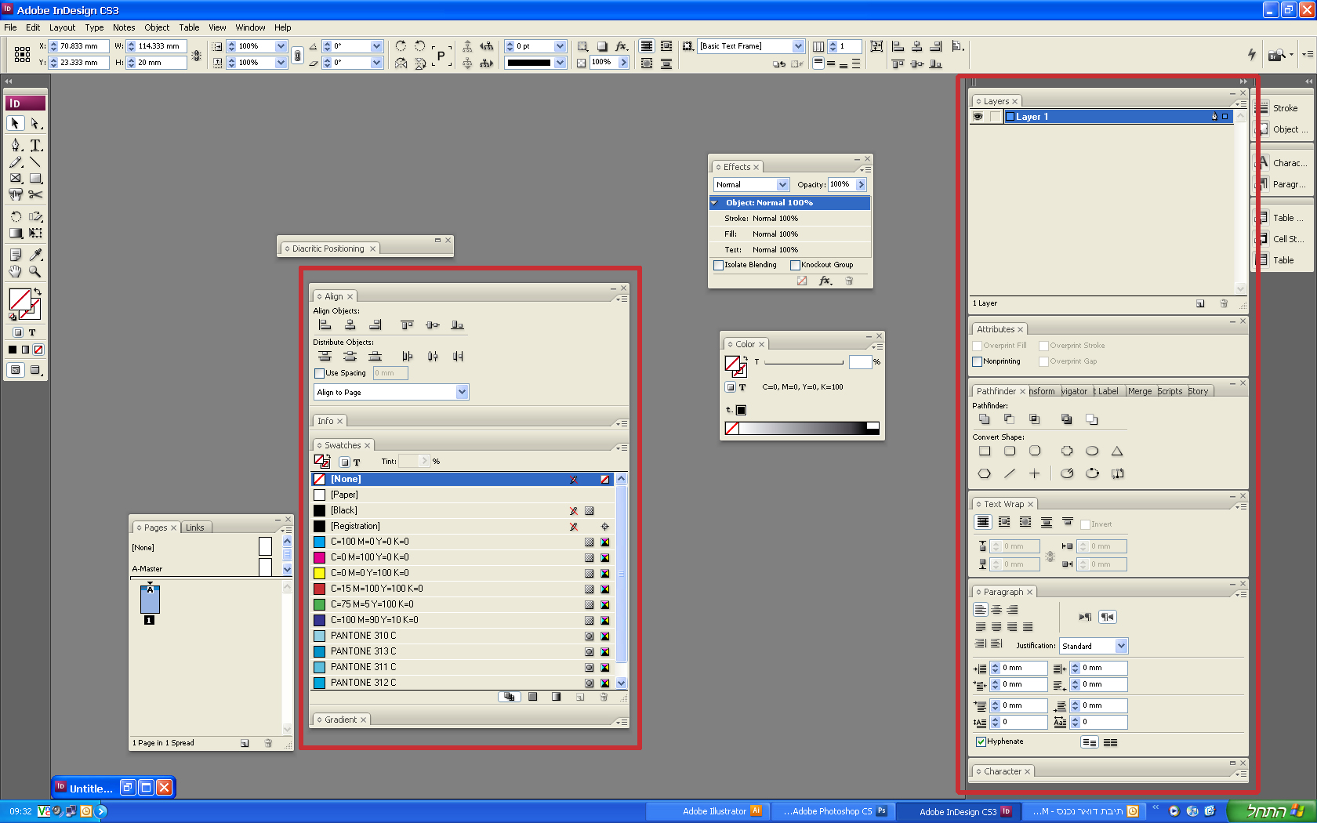Choose Wrap Around Bounding Box in Text Wrap
Screen dimensions: 1317x823
pyautogui.click(x=1003, y=522)
